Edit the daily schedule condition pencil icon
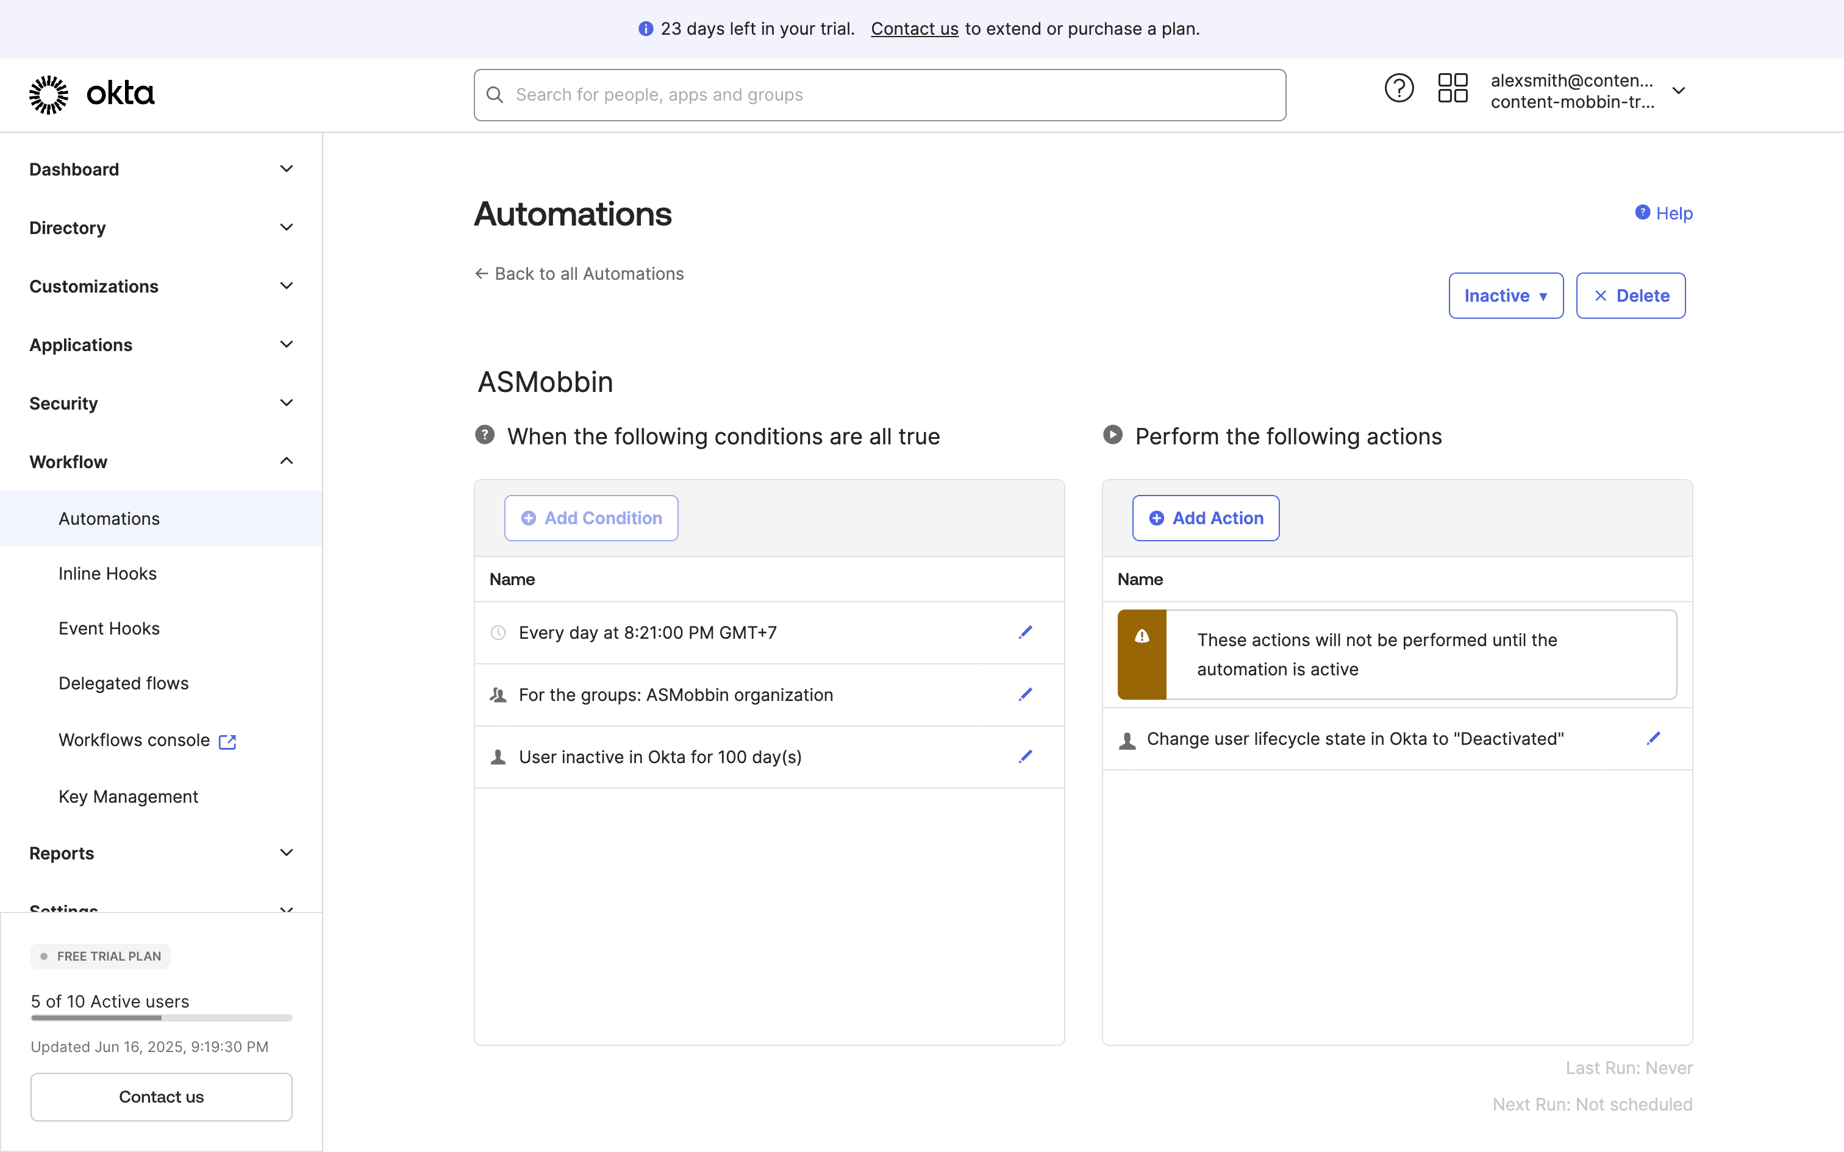Viewport: 1844px width, 1152px height. pos(1025,633)
